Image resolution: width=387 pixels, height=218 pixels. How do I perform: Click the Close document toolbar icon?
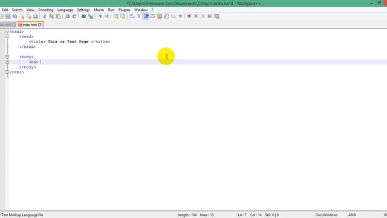22,16
